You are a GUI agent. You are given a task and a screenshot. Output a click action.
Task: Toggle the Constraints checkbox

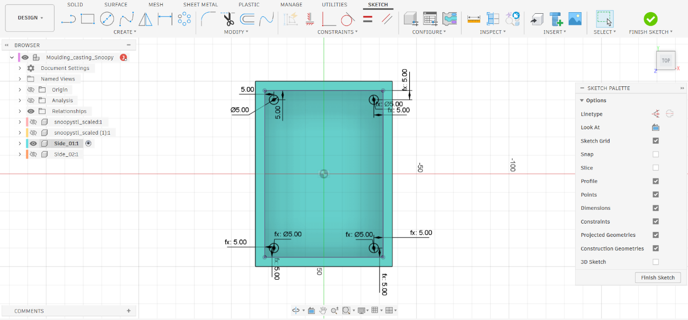point(656,221)
